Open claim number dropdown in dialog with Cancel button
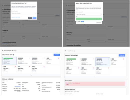Screen dimensions: 130x100 tap(24, 13)
